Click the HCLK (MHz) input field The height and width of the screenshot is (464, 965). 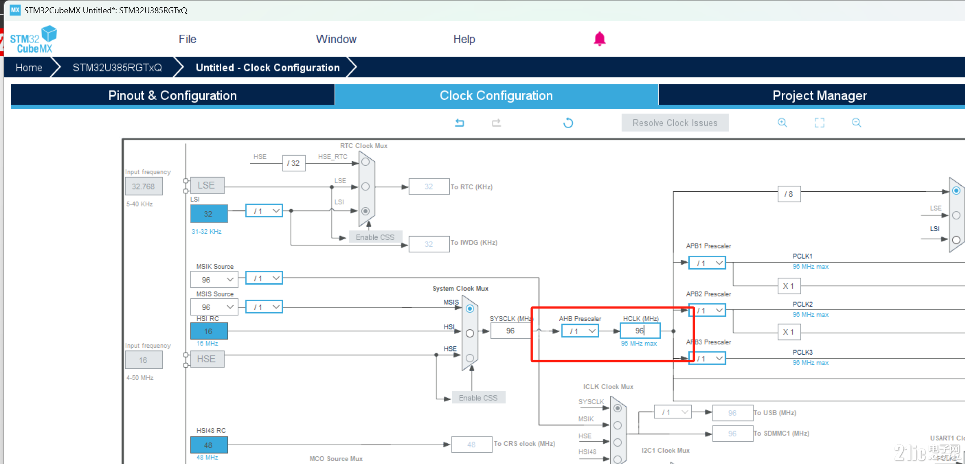(640, 330)
